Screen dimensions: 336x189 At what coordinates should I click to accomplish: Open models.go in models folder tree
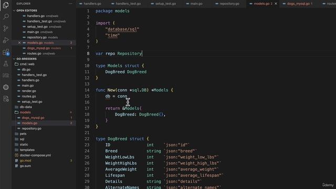pos(29,123)
